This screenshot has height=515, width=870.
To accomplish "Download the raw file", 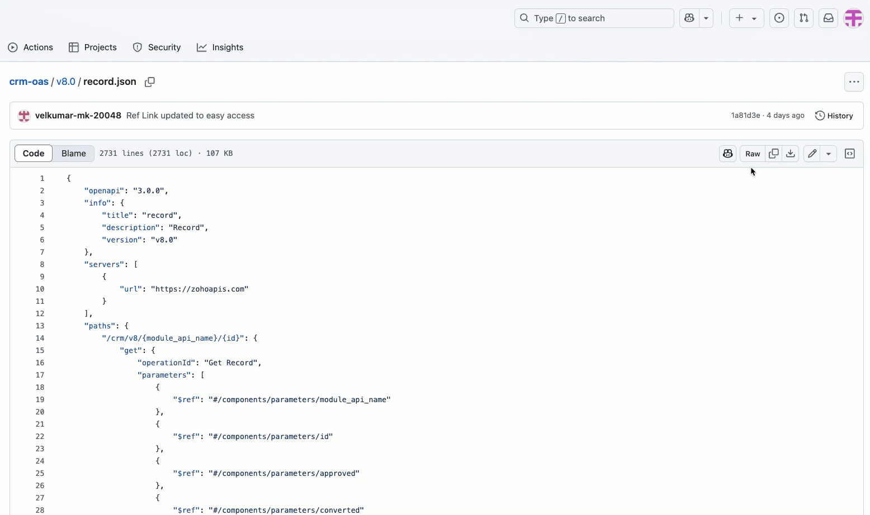I will pos(791,154).
